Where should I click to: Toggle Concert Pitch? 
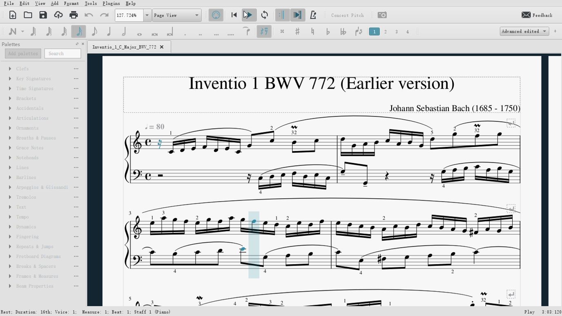tap(347, 15)
